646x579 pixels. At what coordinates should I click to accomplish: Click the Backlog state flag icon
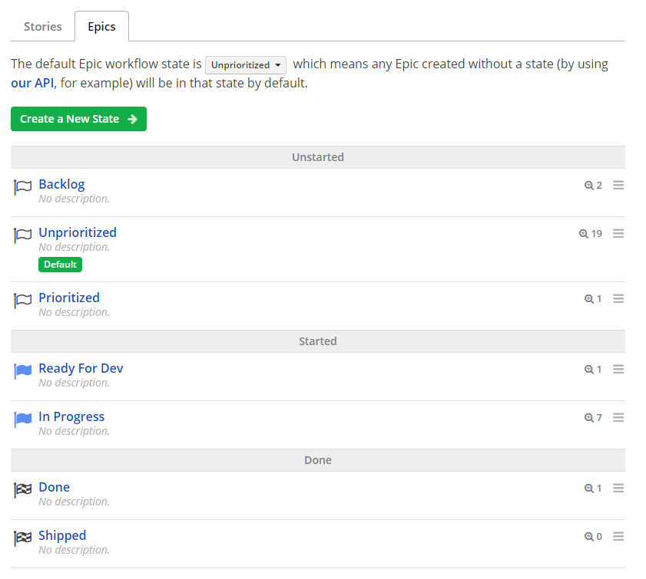22,187
